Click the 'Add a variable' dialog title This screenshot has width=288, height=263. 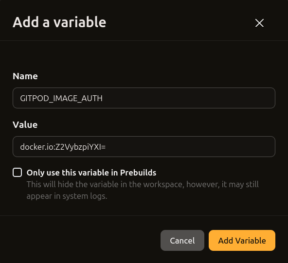[59, 22]
